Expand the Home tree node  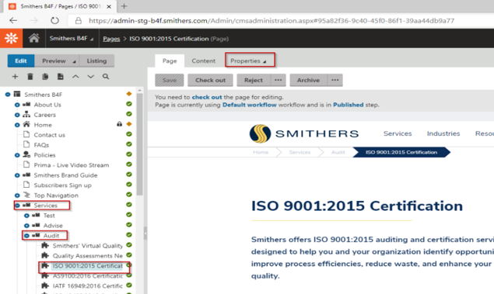click(17, 125)
